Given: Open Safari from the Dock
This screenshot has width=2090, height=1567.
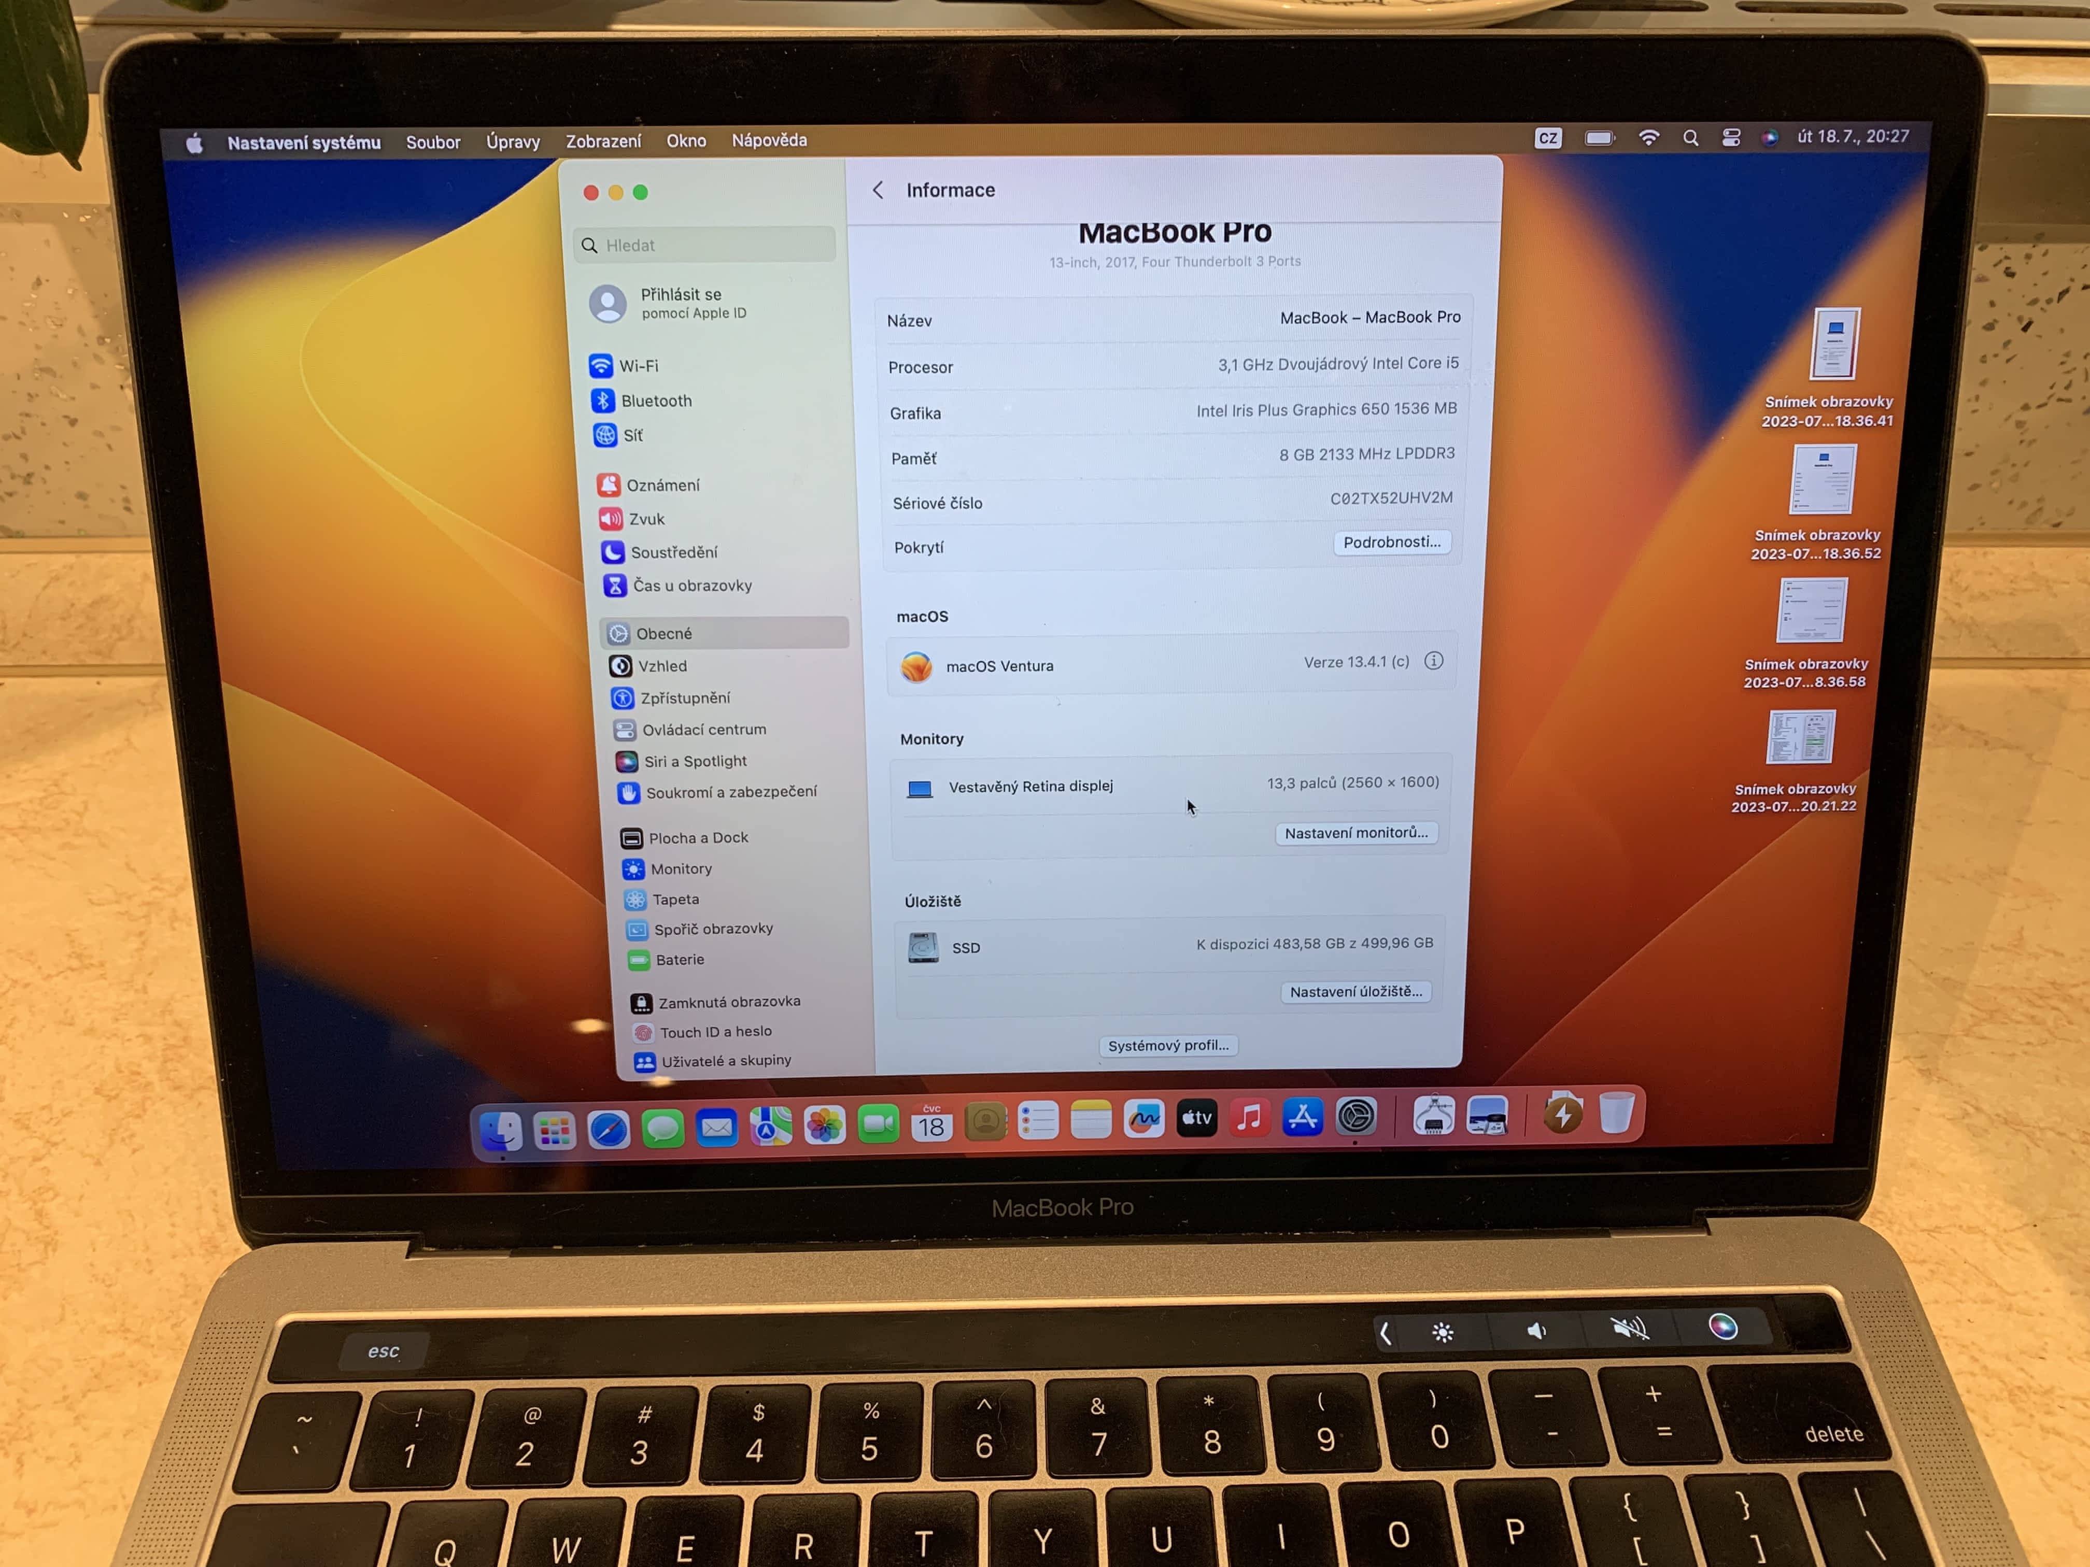Looking at the screenshot, I should [609, 1128].
